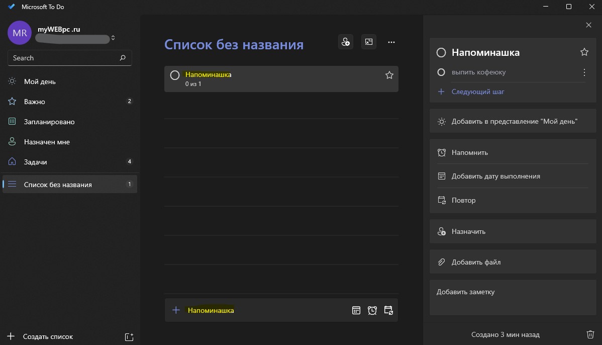Viewport: 602px width, 345px height.
Task: Click the calendar icon beside Запланировано
Action: 12,121
